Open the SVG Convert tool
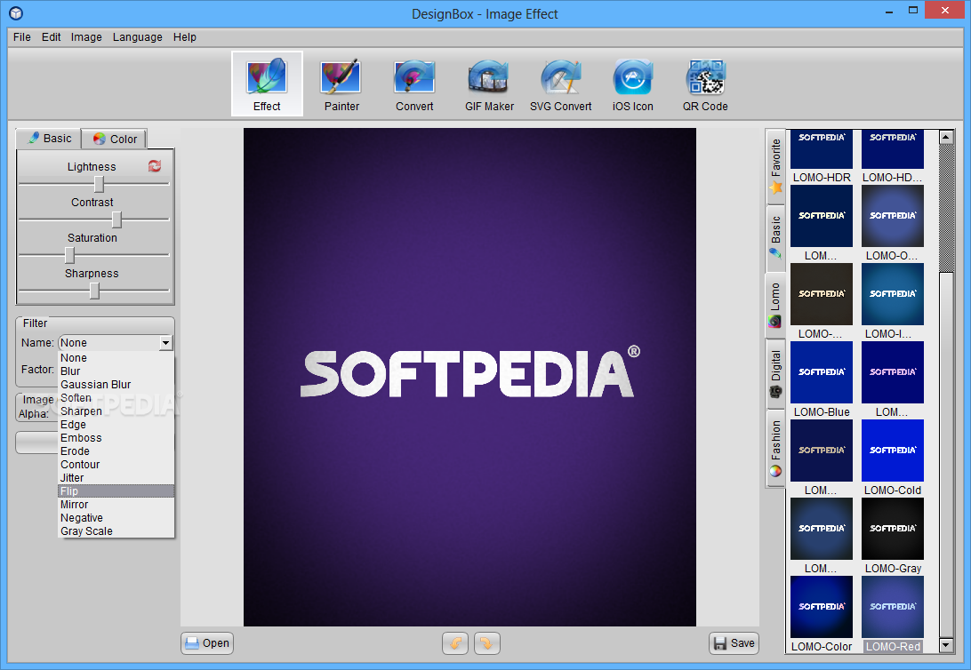The width and height of the screenshot is (971, 670). (560, 84)
